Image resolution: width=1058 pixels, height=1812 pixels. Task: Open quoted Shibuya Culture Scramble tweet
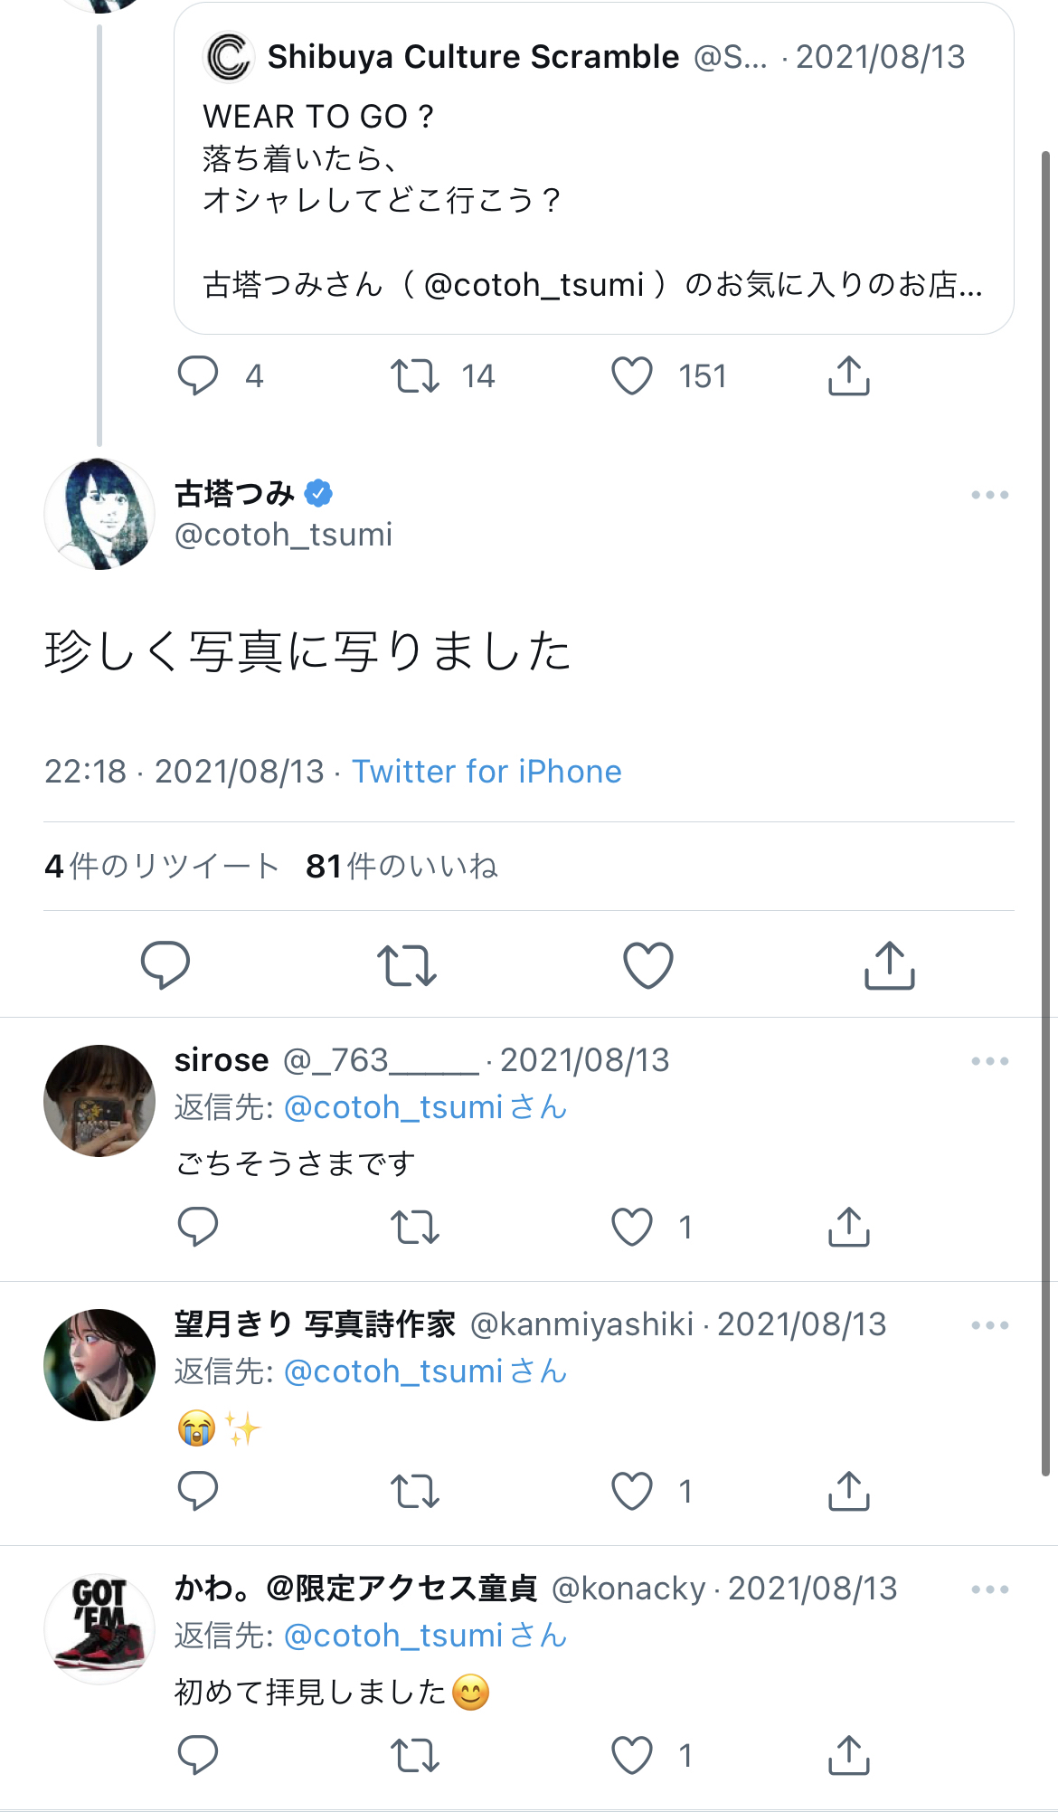(594, 168)
